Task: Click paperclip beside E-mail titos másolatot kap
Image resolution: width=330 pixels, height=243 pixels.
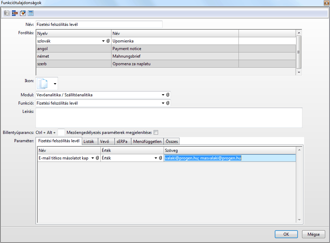Action: pyautogui.click(x=97, y=158)
